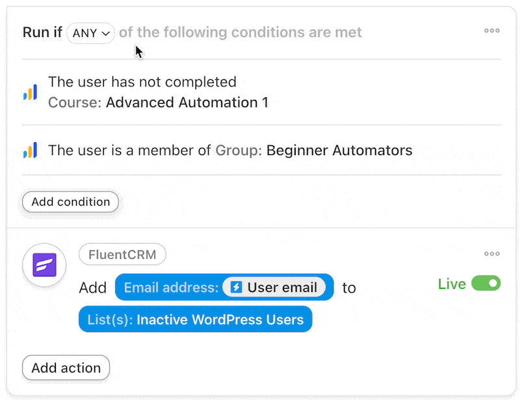Select the FluentCRM integration tag
Image resolution: width=520 pixels, height=401 pixels.
click(x=122, y=254)
